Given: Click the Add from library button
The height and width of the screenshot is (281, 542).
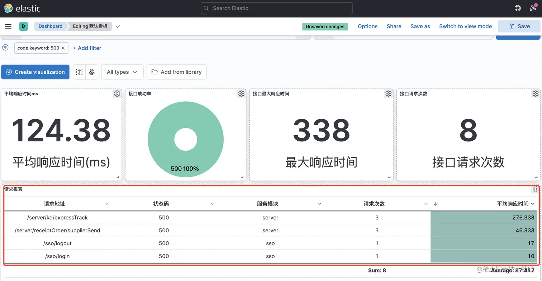Looking at the screenshot, I should click(x=177, y=72).
